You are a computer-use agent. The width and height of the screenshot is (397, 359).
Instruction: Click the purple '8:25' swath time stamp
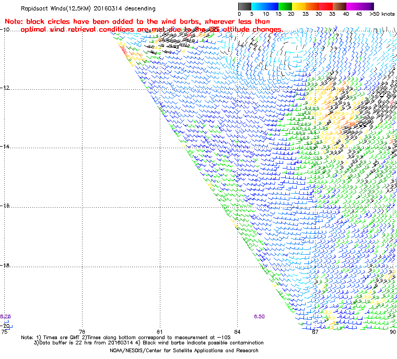(x=5, y=317)
